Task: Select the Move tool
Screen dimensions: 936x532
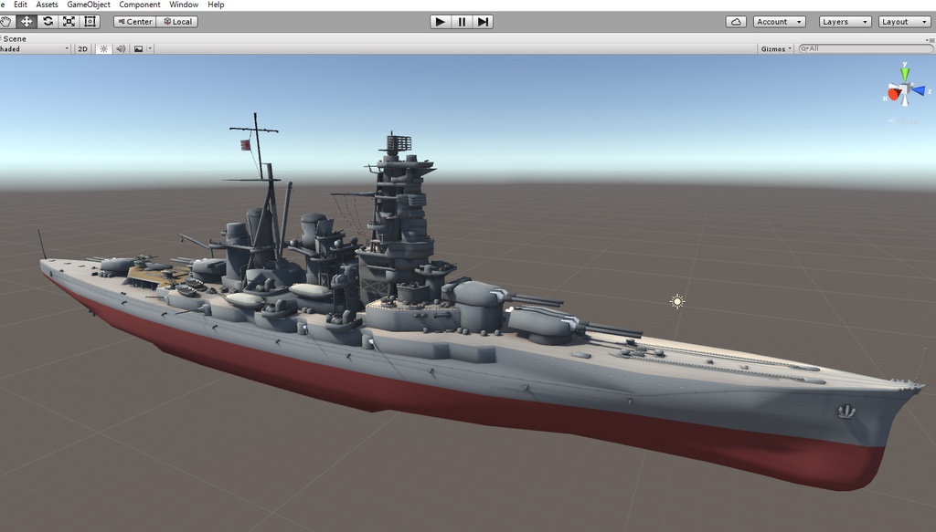Action: coord(27,21)
